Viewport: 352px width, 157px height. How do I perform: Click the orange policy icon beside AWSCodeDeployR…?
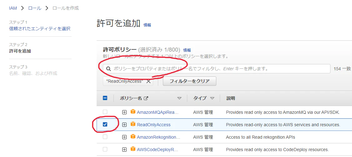pyautogui.click(x=133, y=149)
